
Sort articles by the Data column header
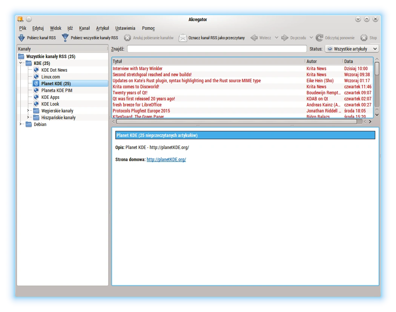point(358,61)
